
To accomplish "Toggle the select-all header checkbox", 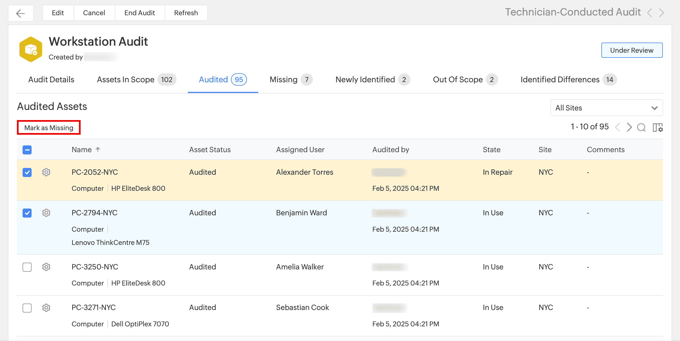I will click(27, 150).
